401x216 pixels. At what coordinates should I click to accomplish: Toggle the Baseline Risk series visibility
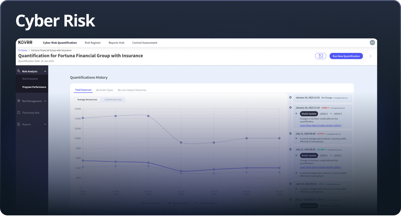click(179, 203)
